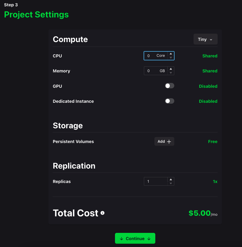Decrease CPU cores with down arrow

(x=171, y=57)
